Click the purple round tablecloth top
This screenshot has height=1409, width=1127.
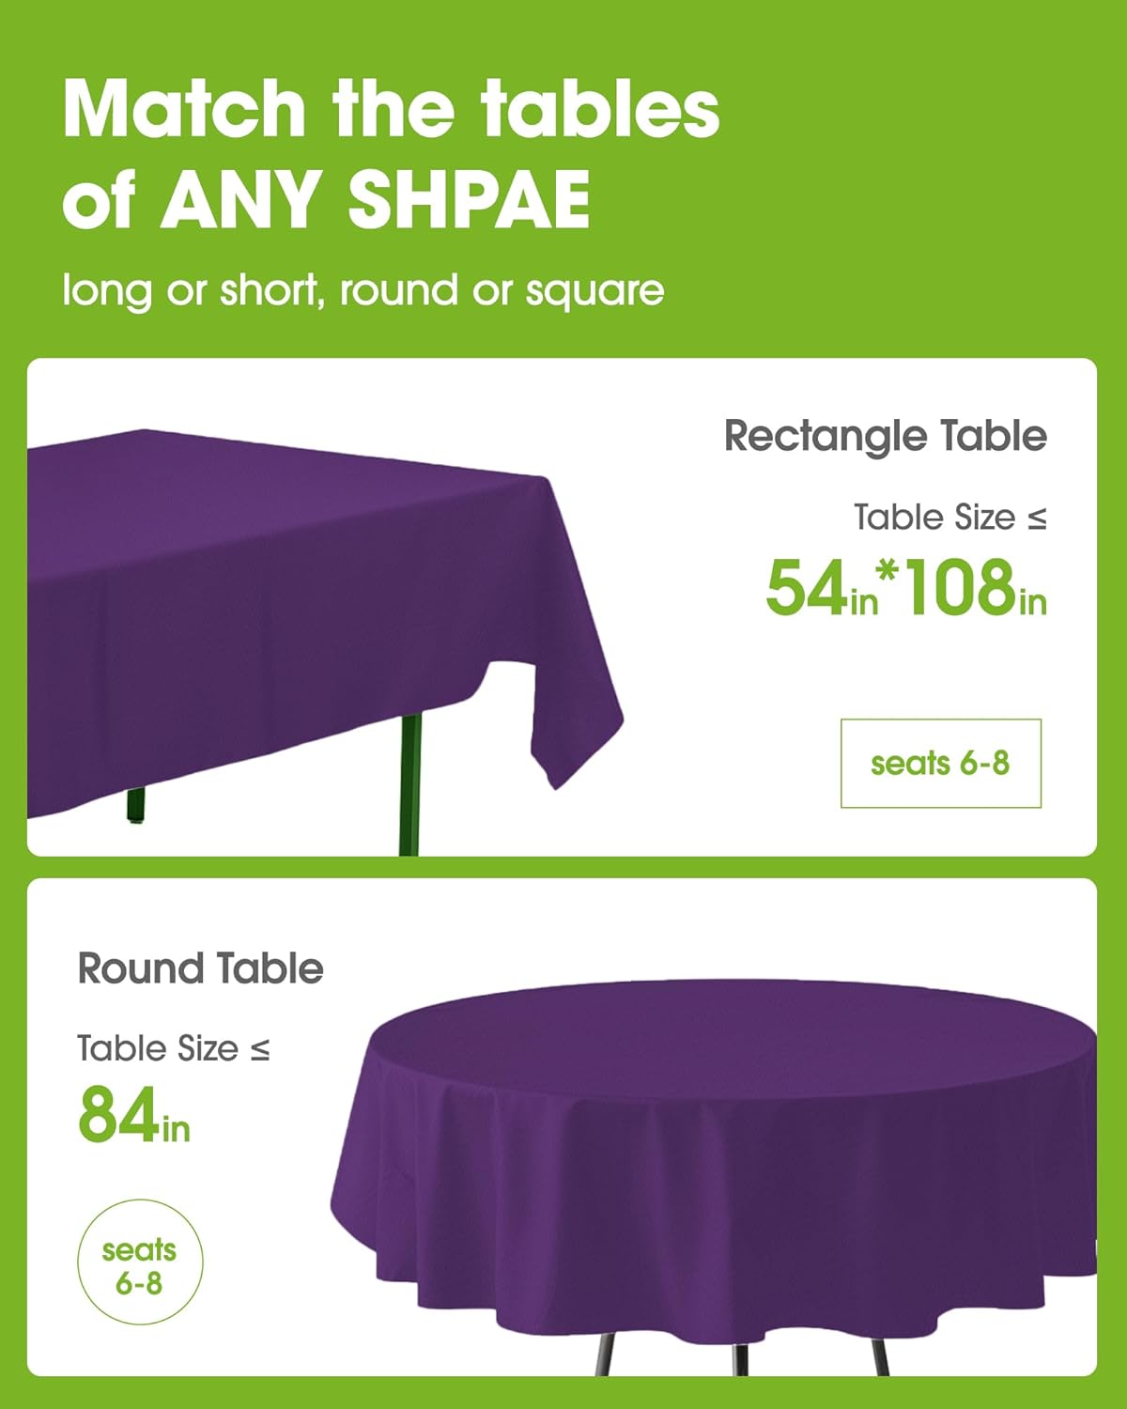click(733, 1043)
